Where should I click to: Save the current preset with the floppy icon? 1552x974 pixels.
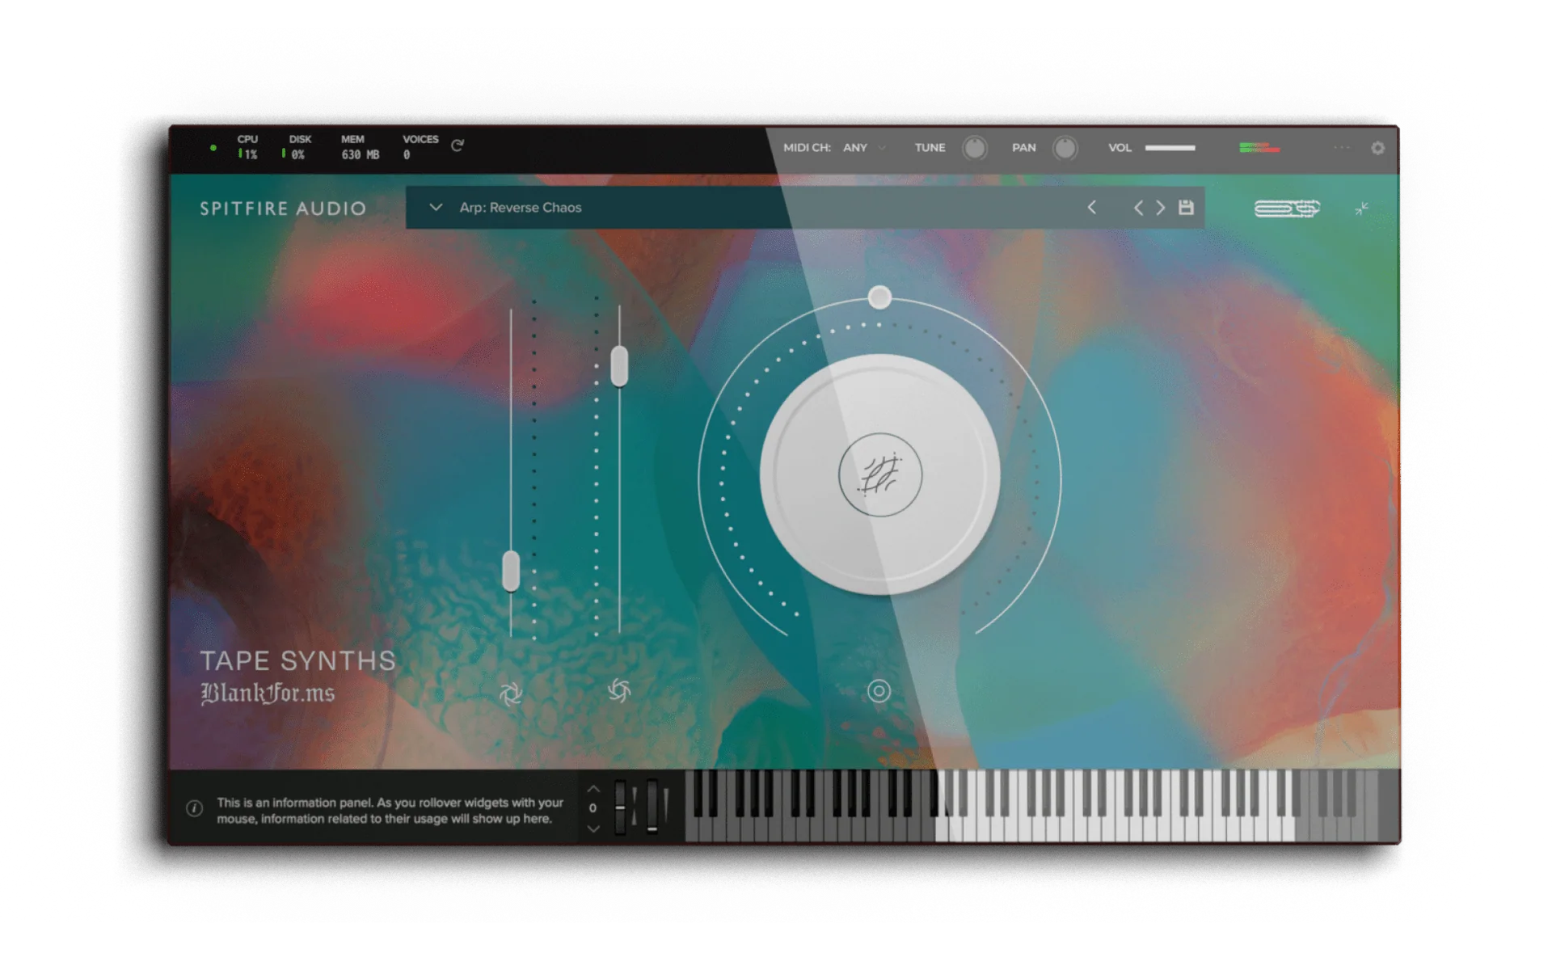(1186, 208)
